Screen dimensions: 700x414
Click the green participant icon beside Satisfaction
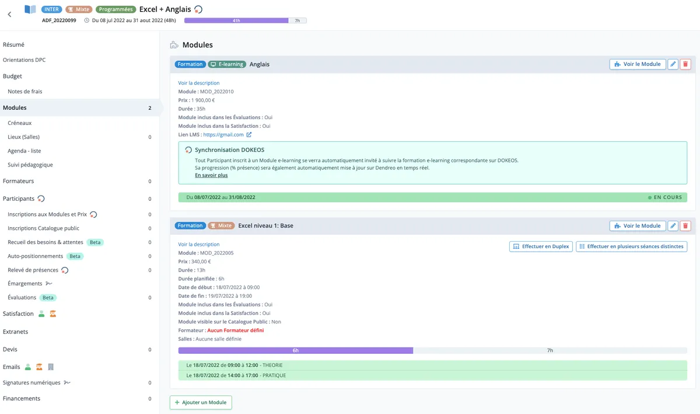tap(41, 314)
